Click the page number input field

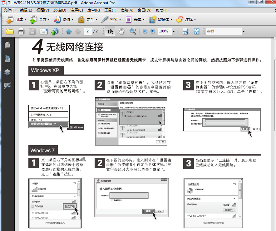[x=88, y=31]
